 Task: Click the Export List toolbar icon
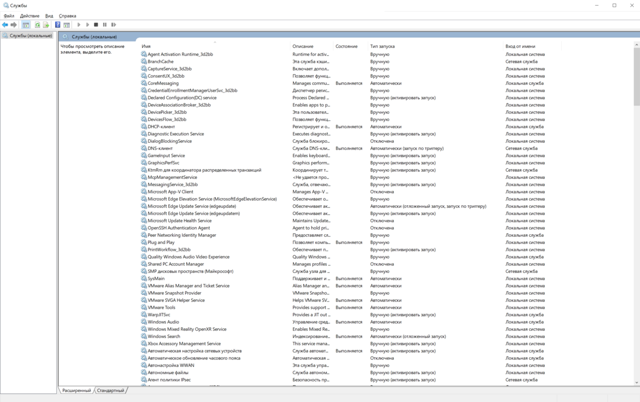[46, 25]
